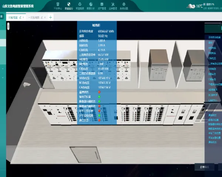
Task: Open the 资产管理 database icon
Action: click(102, 4)
